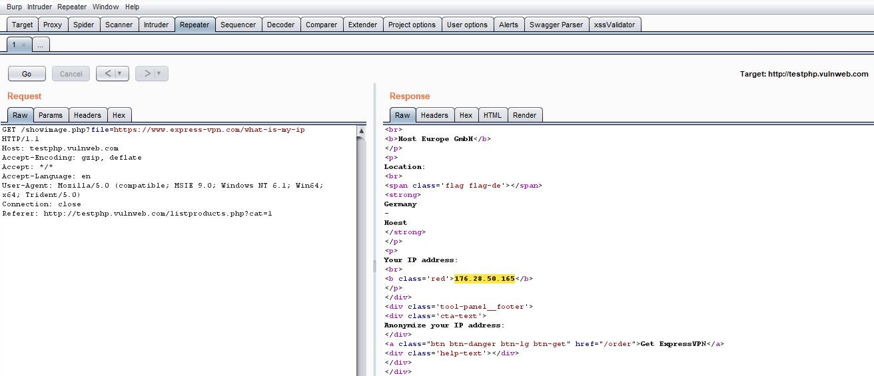The width and height of the screenshot is (874, 376).
Task: Select the Request Headers tab
Action: [87, 115]
